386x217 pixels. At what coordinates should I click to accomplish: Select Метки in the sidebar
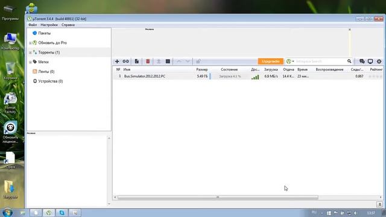(x=43, y=61)
